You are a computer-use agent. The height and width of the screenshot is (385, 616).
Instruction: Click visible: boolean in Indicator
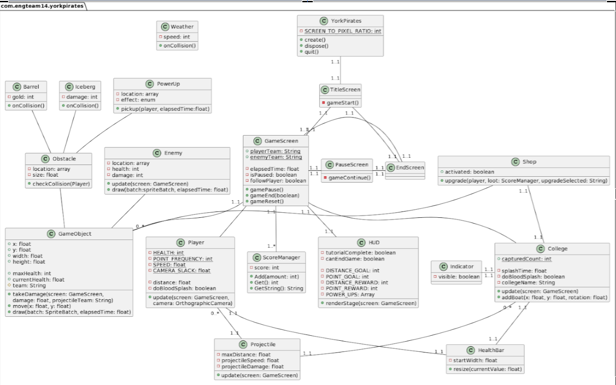pos(459,277)
